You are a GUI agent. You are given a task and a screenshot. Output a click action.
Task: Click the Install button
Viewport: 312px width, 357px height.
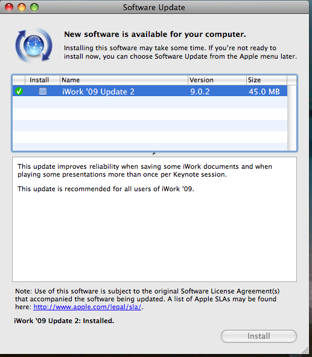pyautogui.click(x=259, y=336)
